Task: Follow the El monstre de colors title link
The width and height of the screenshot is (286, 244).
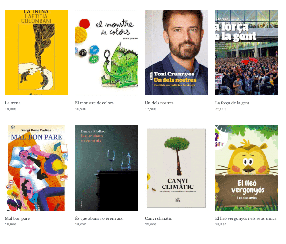Action: point(94,103)
